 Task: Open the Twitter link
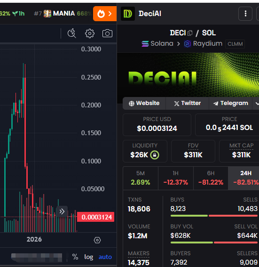(187, 103)
